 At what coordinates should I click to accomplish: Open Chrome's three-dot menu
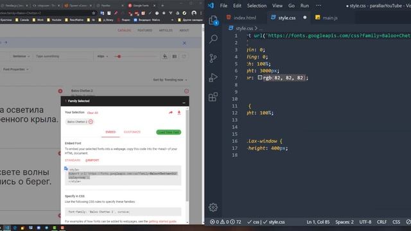coord(201,13)
